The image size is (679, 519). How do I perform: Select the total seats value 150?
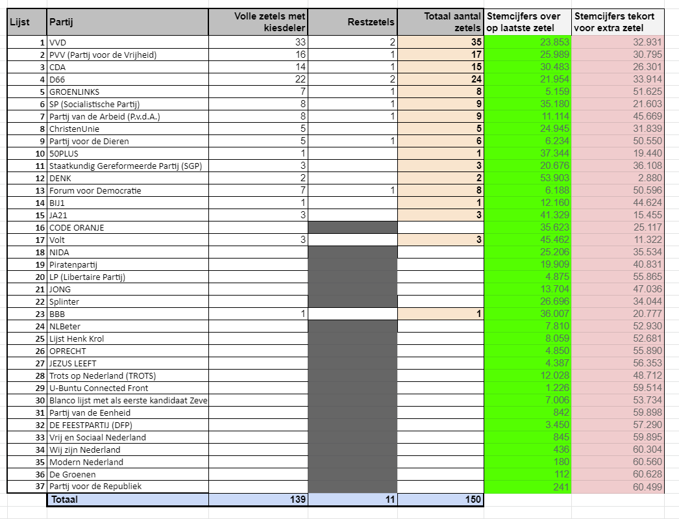(440, 500)
